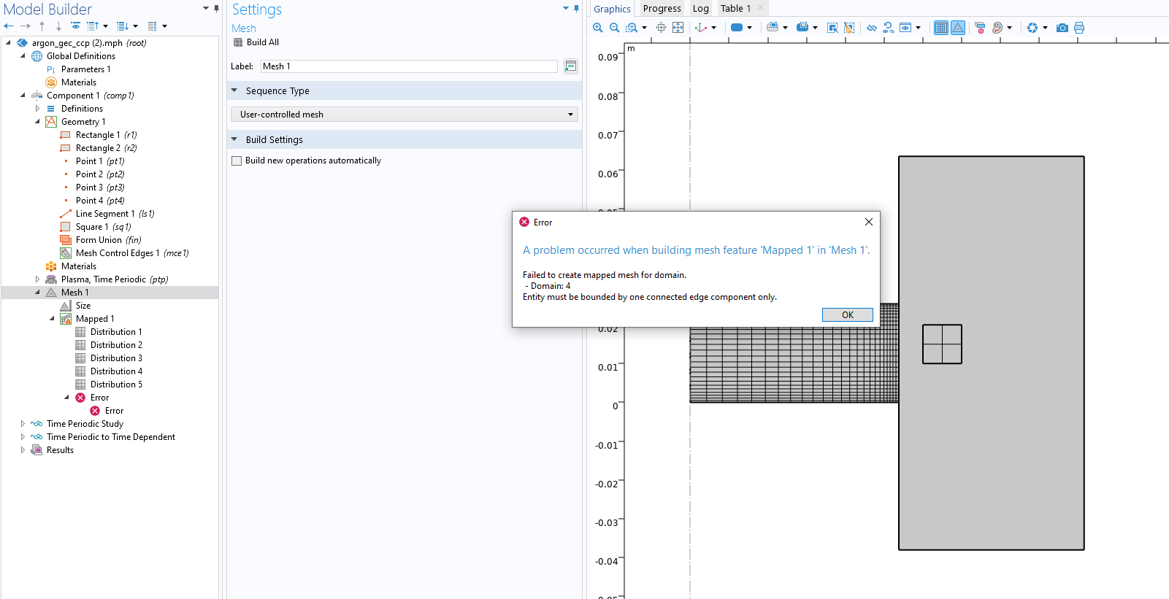
Task: Switch to the Progress tab
Action: (662, 9)
